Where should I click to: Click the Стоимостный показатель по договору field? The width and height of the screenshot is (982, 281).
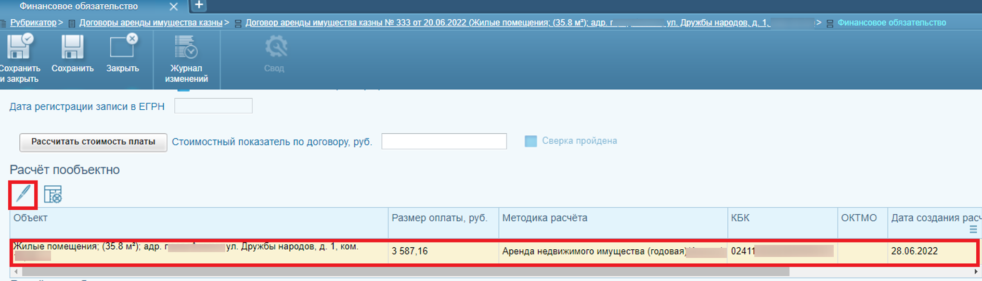click(444, 141)
